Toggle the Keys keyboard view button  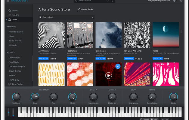click(x=154, y=119)
